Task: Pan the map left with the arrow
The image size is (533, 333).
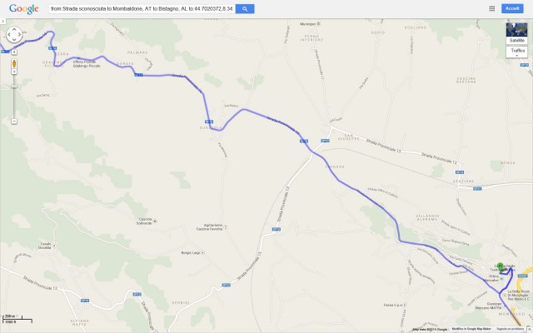Action: [9, 35]
